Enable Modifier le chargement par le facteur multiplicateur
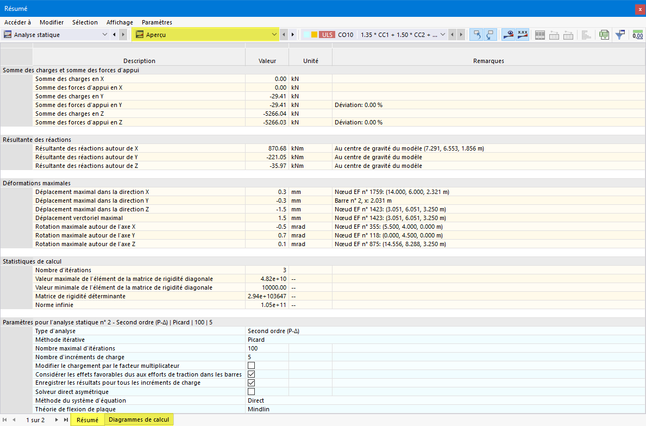The width and height of the screenshot is (646, 426). click(x=252, y=366)
